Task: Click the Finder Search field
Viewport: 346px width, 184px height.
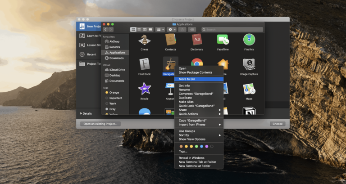Action: pyautogui.click(x=232, y=29)
